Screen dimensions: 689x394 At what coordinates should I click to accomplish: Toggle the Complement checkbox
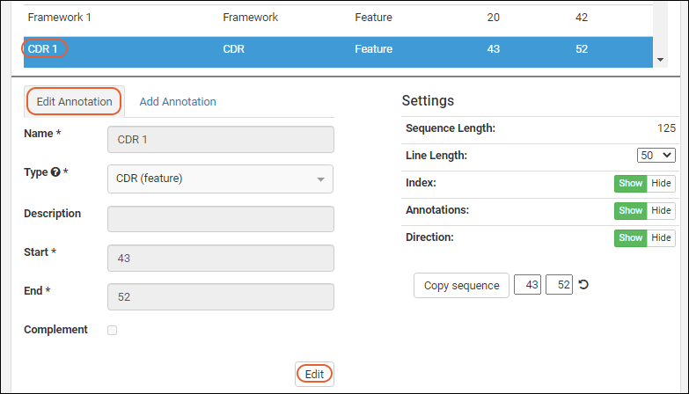click(x=112, y=331)
